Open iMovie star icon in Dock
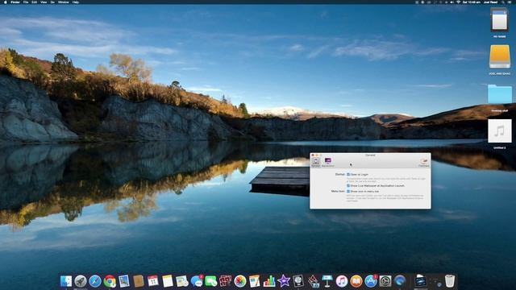 tap(284, 281)
